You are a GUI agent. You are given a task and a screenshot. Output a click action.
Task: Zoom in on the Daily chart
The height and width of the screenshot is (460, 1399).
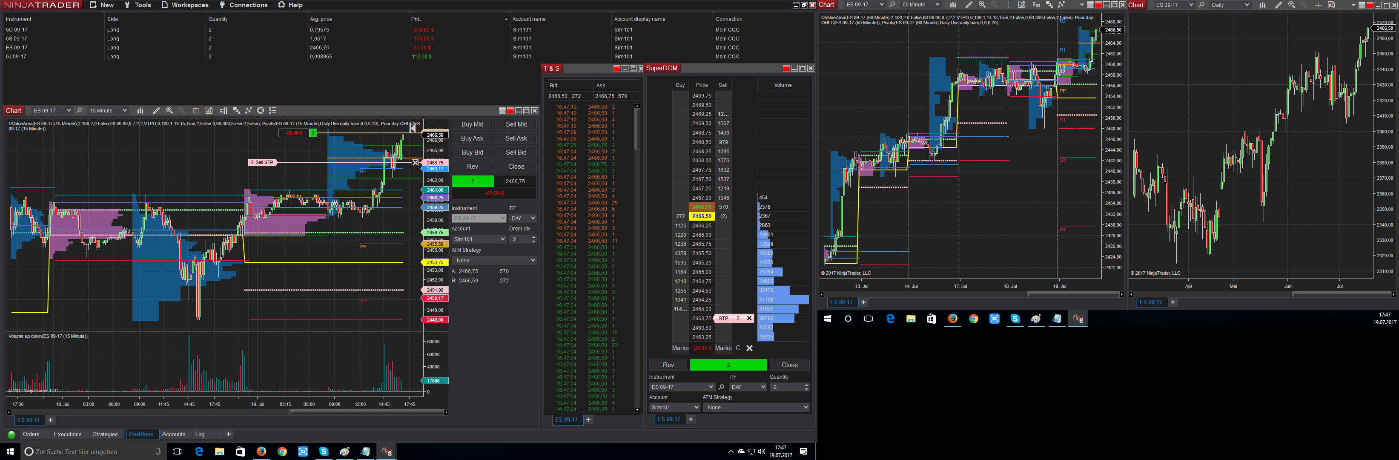point(1291,5)
